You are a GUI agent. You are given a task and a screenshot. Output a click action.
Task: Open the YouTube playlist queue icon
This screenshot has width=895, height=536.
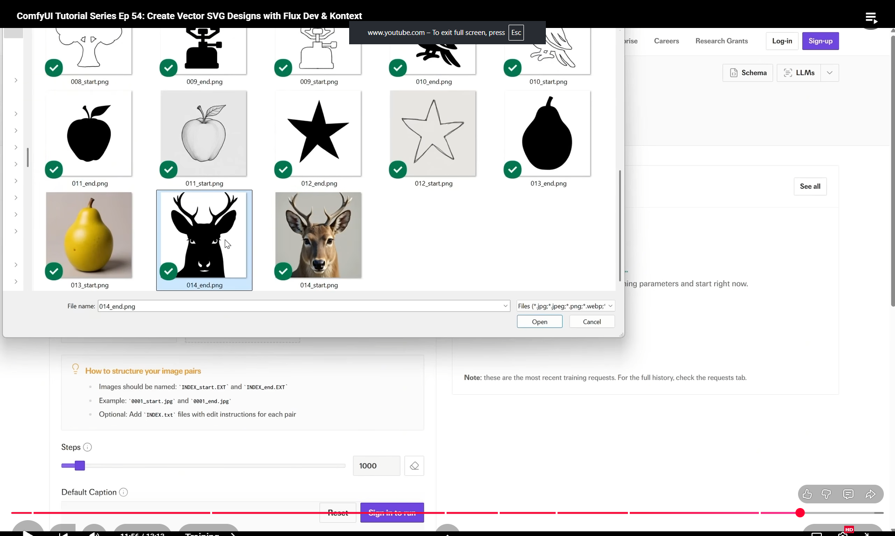[871, 18]
